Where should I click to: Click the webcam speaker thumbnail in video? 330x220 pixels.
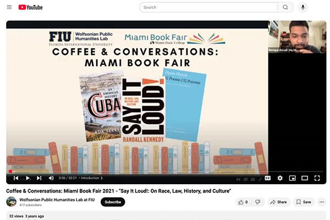[x=297, y=37]
